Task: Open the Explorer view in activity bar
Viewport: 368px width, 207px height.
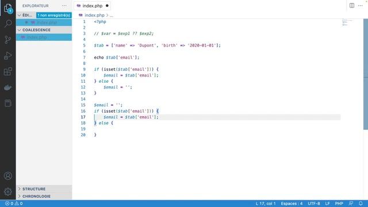Action: (x=8, y=9)
